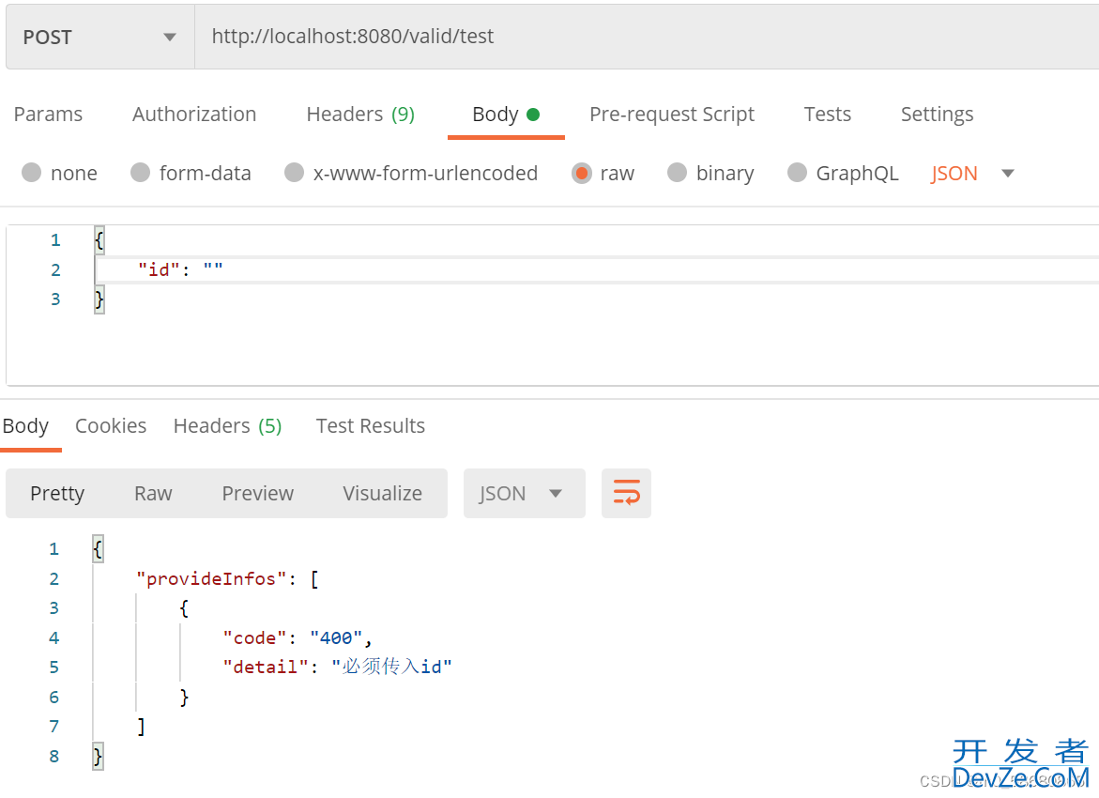1099x798 pixels.
Task: Open response JSON format dropdown
Action: point(524,494)
